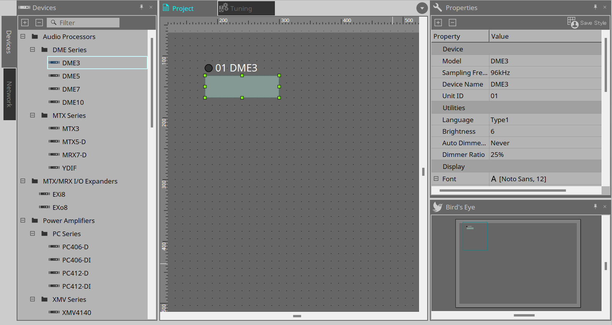Screen dimensions: 612x325
Task: Click the Device Name value DME3
Action: pyautogui.click(x=545, y=84)
